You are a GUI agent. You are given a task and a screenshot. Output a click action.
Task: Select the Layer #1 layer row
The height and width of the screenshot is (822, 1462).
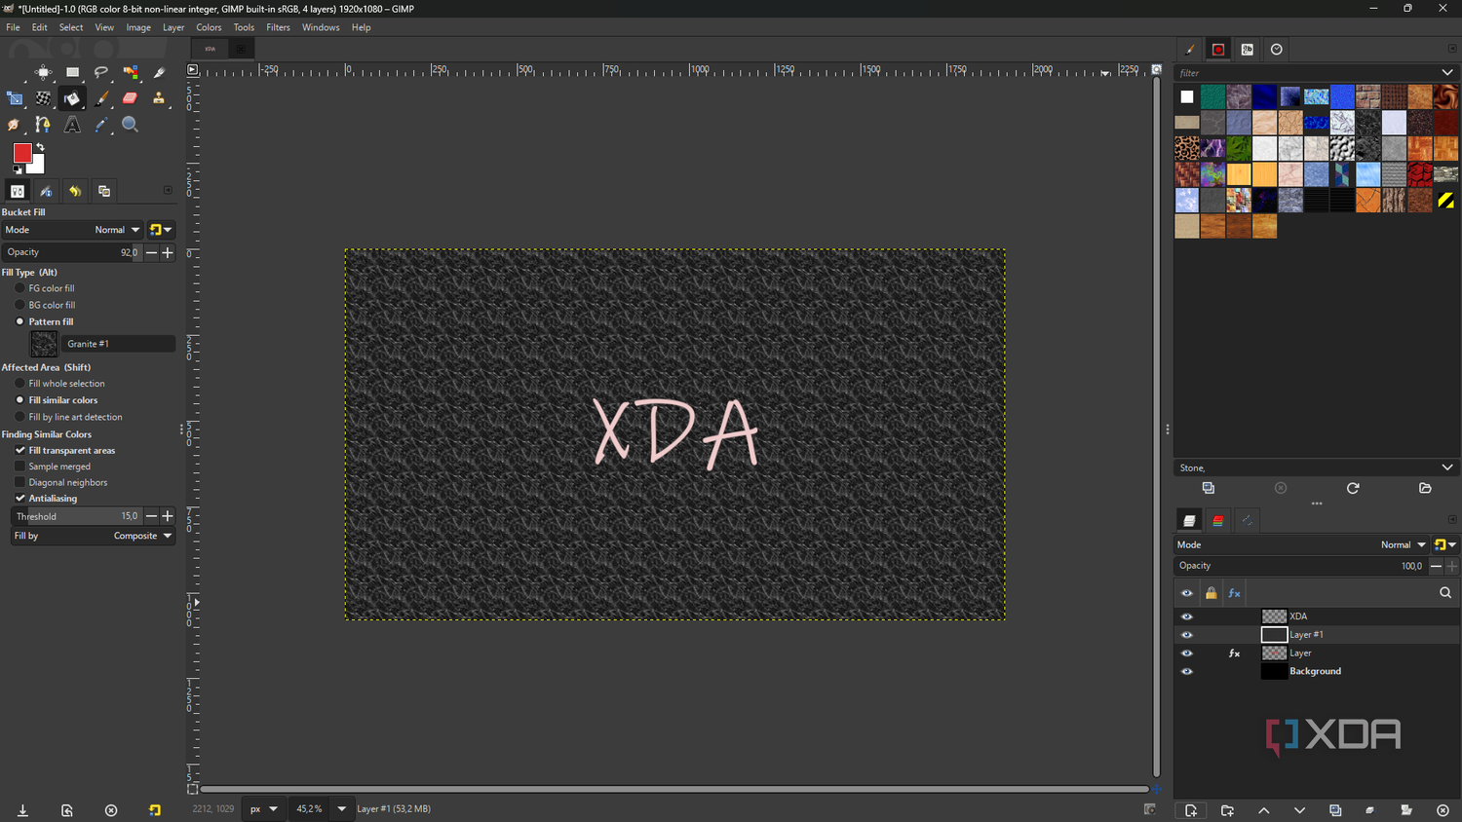pyautogui.click(x=1316, y=635)
